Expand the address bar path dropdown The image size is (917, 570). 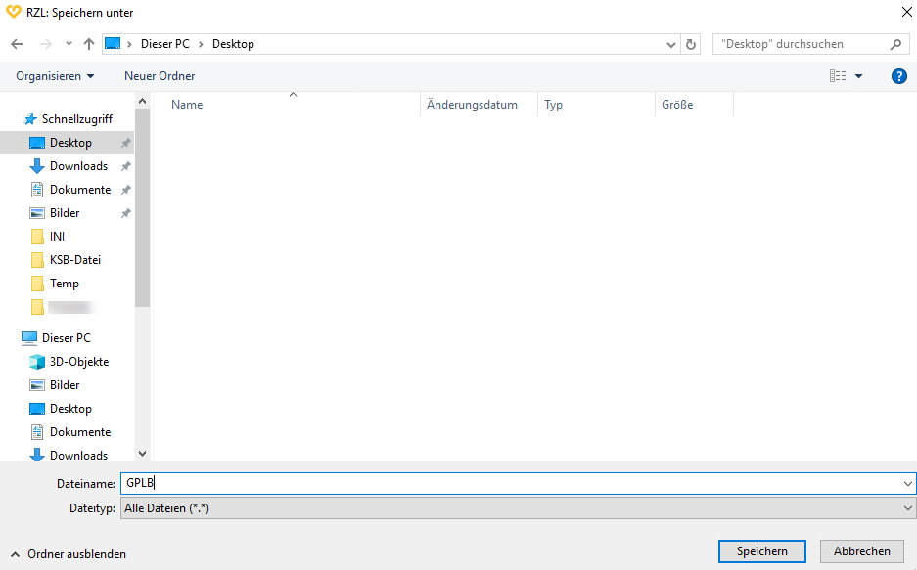pyautogui.click(x=670, y=44)
